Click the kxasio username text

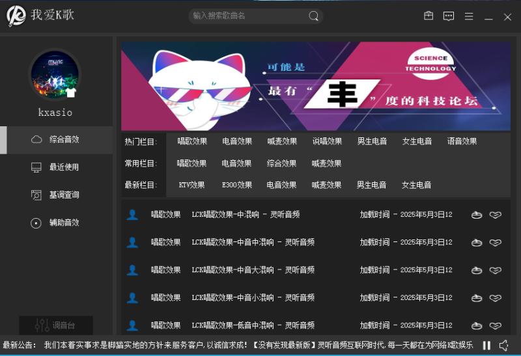click(x=55, y=113)
